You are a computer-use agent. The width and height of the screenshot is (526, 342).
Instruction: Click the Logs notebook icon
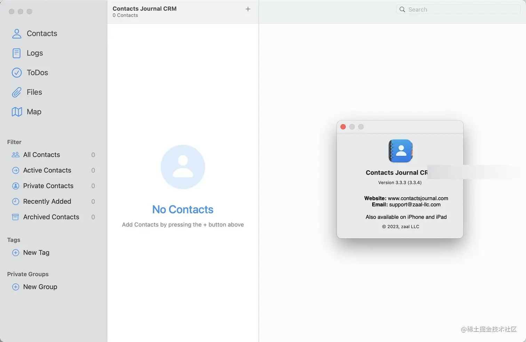(17, 53)
